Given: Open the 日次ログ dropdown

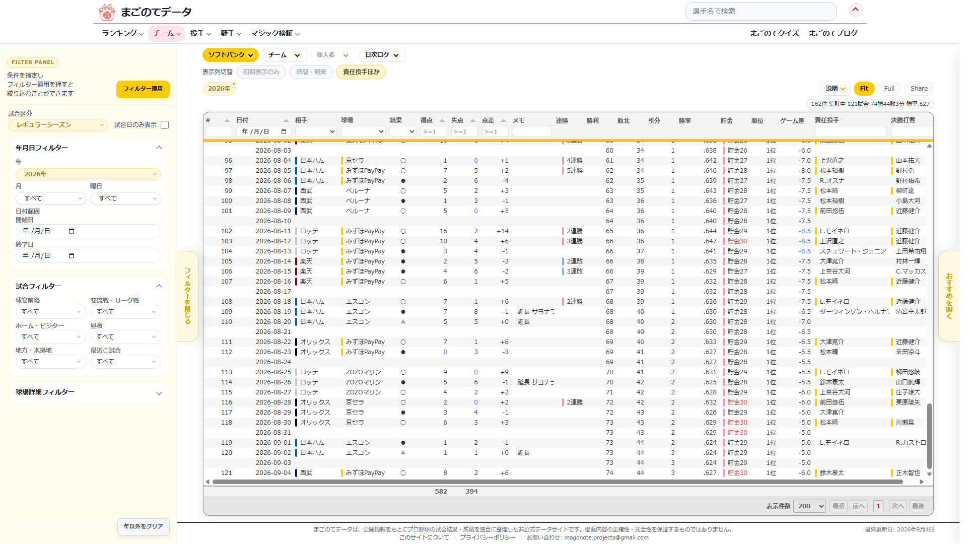Looking at the screenshot, I should point(382,55).
